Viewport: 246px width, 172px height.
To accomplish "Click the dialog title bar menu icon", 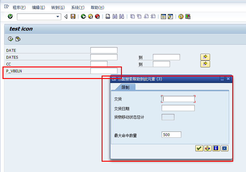I will 114,79.
